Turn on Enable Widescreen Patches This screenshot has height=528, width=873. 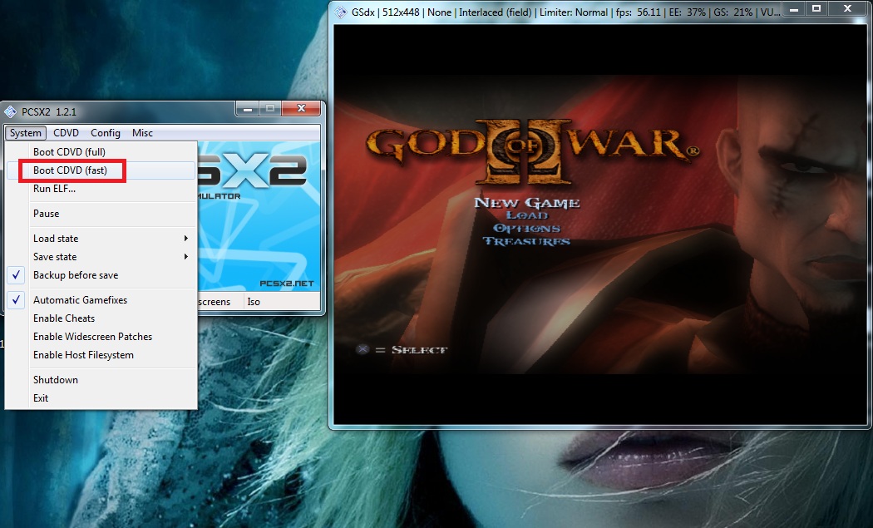tap(92, 337)
